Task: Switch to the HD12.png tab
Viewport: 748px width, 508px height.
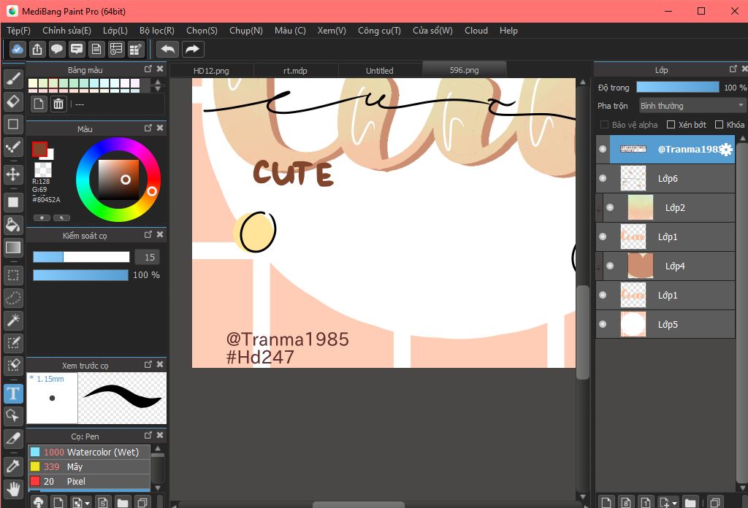Action: (x=211, y=71)
